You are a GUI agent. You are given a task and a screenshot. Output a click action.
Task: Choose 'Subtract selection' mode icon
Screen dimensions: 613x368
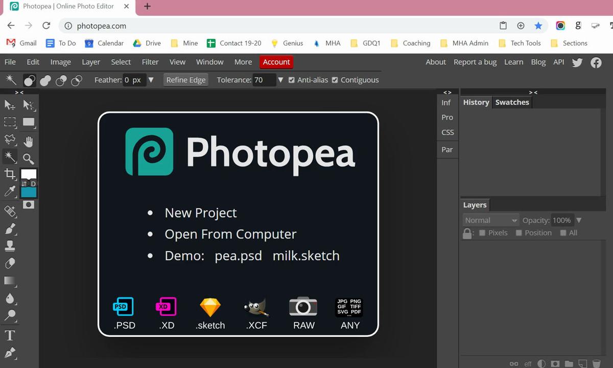click(x=61, y=80)
